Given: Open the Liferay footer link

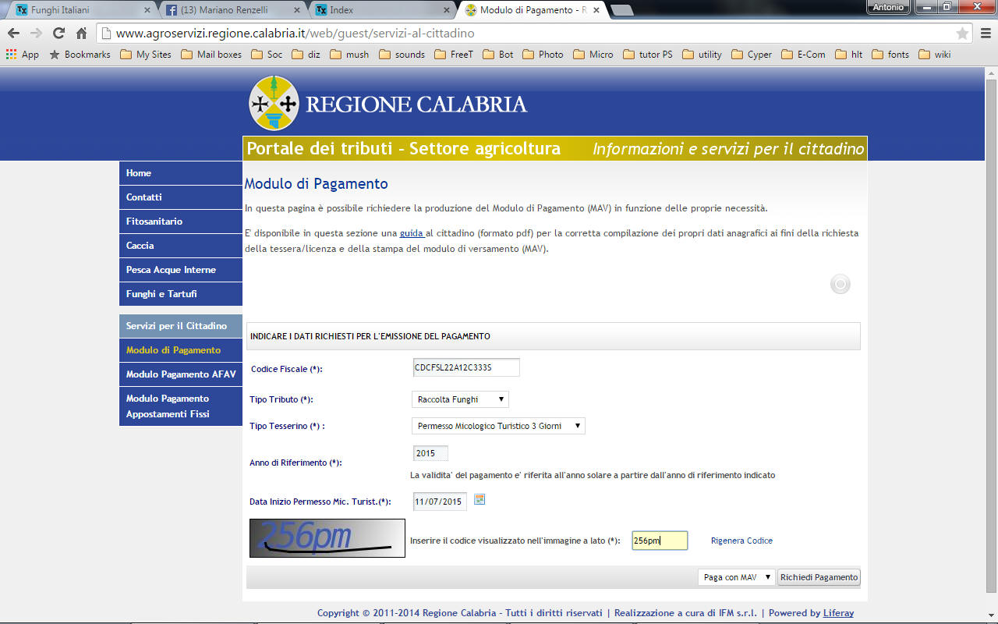Looking at the screenshot, I should pyautogui.click(x=838, y=613).
